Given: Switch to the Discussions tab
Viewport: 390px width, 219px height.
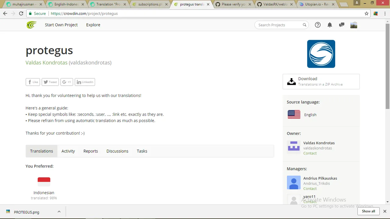Looking at the screenshot, I should tap(117, 151).
